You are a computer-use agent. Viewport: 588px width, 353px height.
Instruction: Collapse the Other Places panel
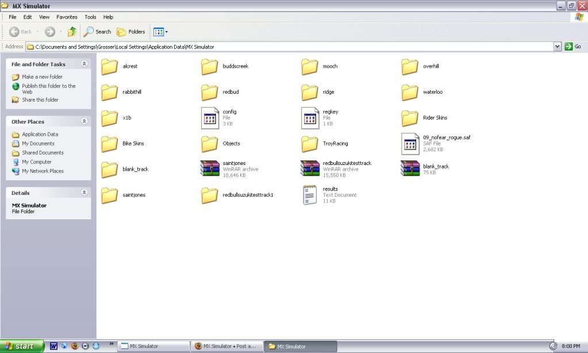84,121
